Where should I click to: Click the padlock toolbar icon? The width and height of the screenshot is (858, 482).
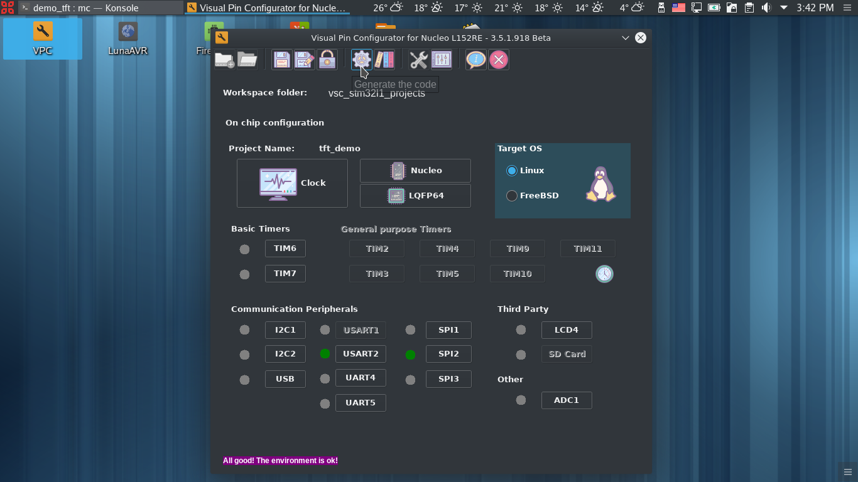click(327, 60)
